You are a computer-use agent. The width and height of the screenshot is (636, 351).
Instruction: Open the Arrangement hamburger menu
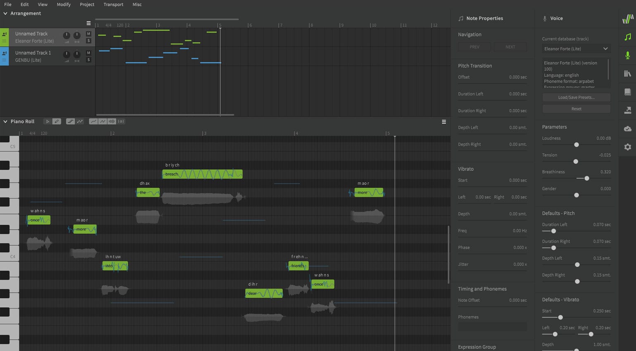(88, 23)
